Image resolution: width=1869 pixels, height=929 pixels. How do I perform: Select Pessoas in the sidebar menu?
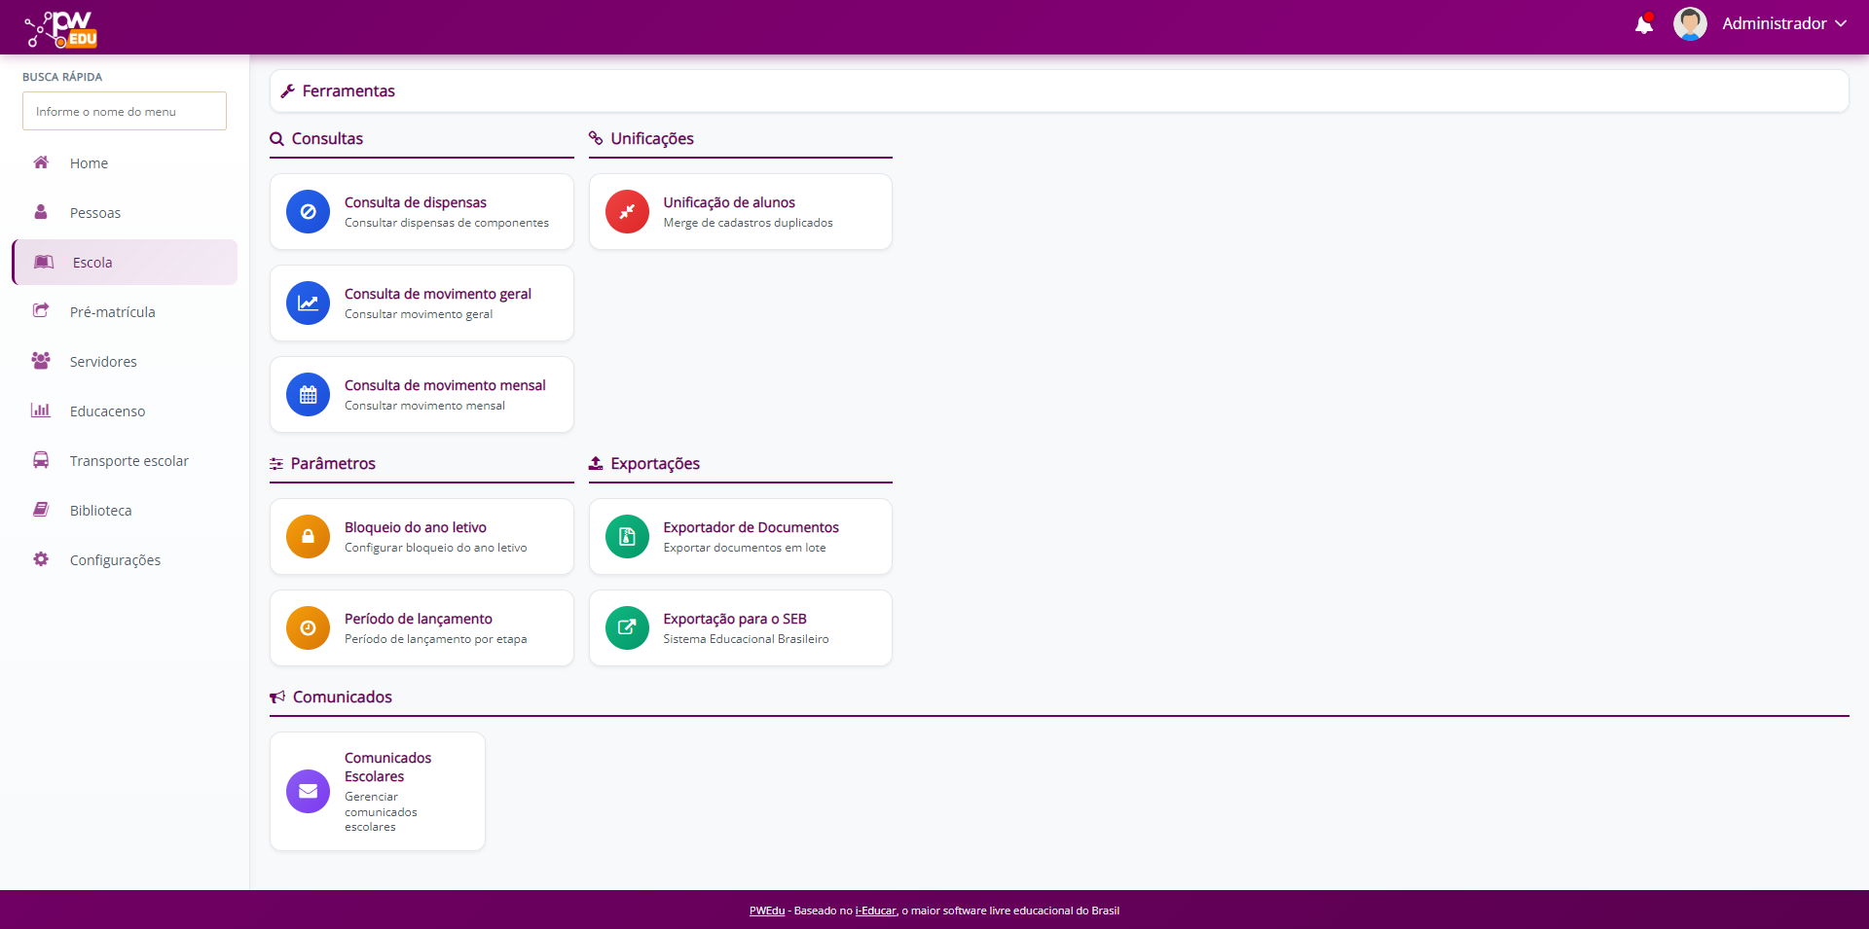point(95,213)
